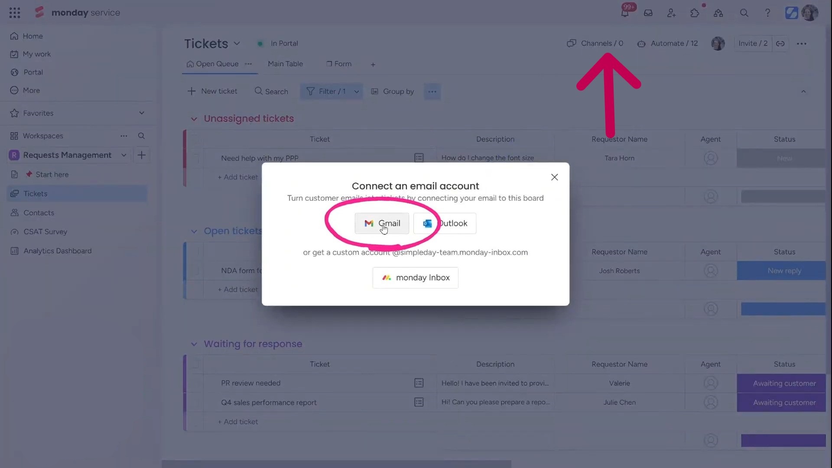Open More in sidebar
This screenshot has height=468, width=832.
(x=25, y=91)
